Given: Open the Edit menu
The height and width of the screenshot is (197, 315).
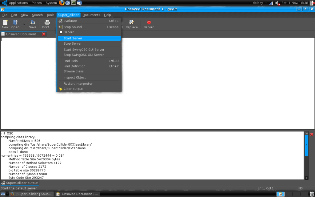Looking at the screenshot, I should [14, 15].
